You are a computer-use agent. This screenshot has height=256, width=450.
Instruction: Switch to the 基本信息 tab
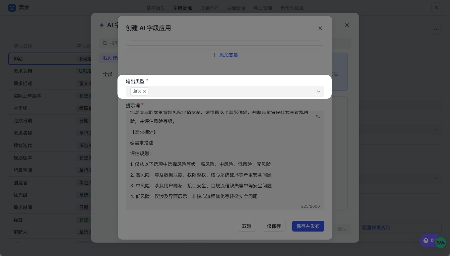[x=155, y=8]
